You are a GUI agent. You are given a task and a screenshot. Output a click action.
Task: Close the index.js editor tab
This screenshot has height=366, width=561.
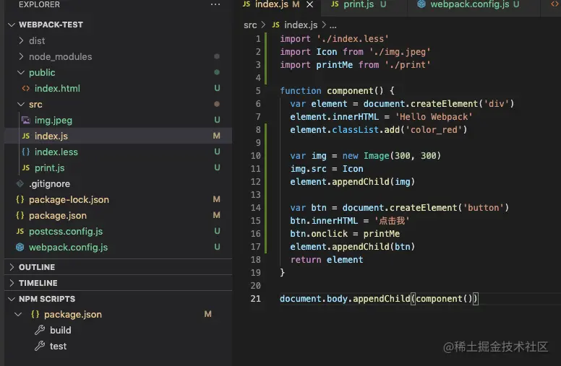click(310, 4)
